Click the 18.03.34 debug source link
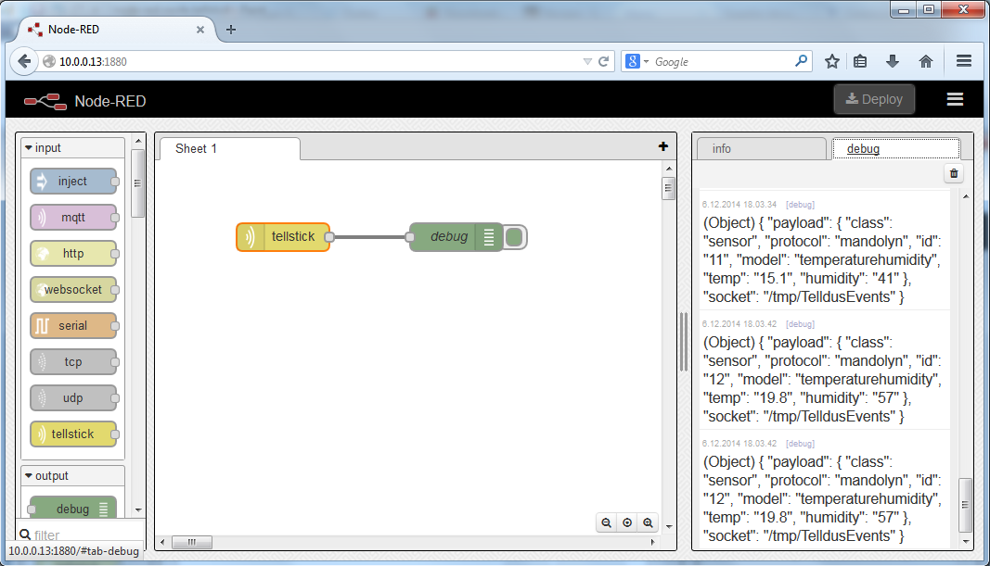 (800, 205)
